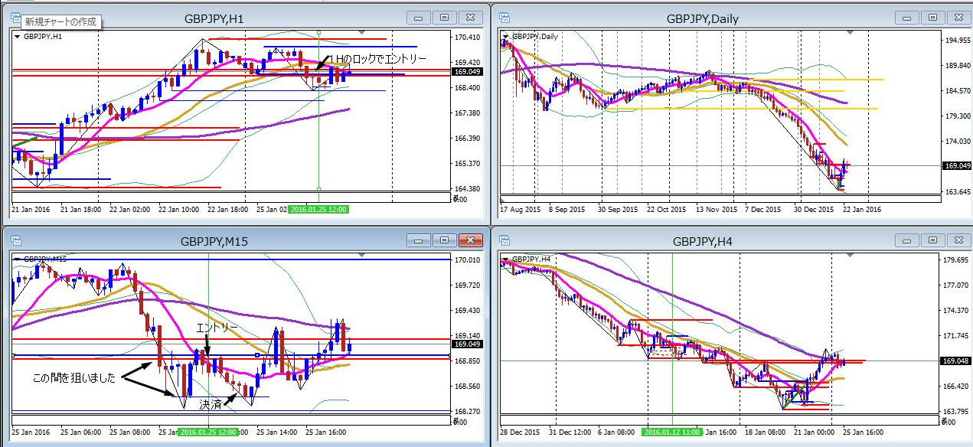This screenshot has height=447, width=973.
Task: Select the エントリー text label on M15 chart
Action: 217,328
